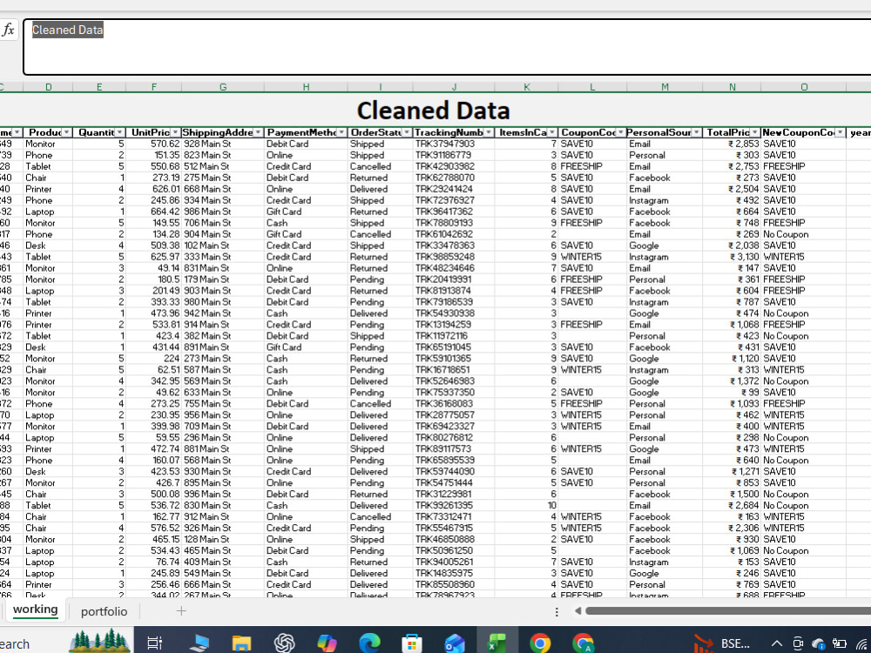Screen dimensions: 871x653
Task: Select tracking cell TRK85508960
Action: click(454, 585)
